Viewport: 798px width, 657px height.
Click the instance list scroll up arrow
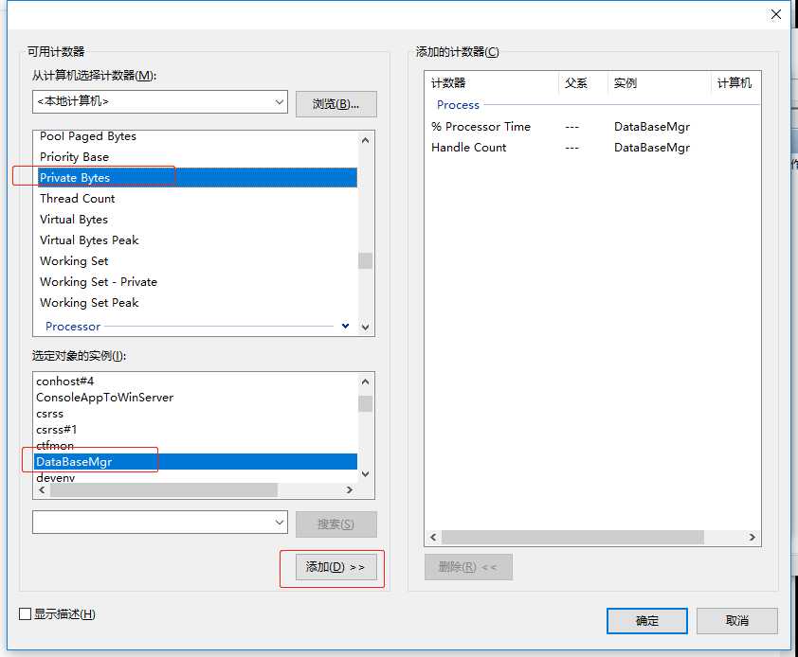366,382
